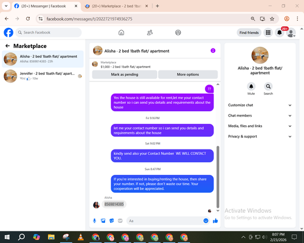Open conversation information purple icon
Image resolution: width=304 pixels, height=243 pixels.
[x=213, y=50]
